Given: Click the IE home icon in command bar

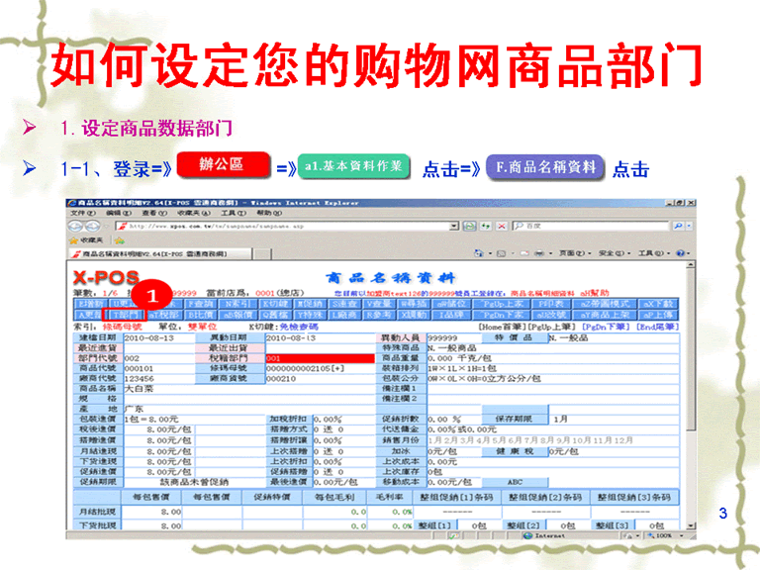Looking at the screenshot, I should (479, 253).
